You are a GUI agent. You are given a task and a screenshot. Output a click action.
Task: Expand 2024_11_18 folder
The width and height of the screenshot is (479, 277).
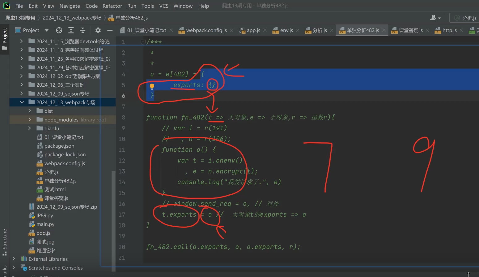point(21,50)
